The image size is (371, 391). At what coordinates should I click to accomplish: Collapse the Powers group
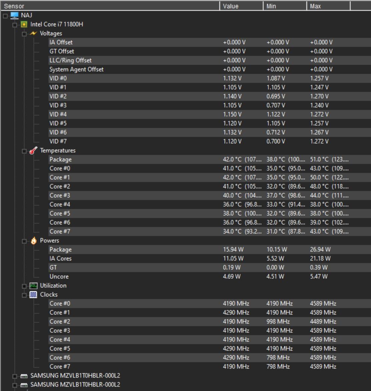pos(24,242)
